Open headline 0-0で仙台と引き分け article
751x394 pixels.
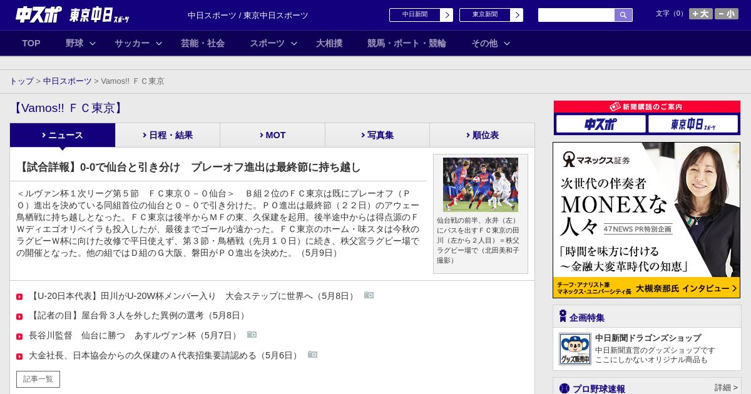[x=189, y=167]
